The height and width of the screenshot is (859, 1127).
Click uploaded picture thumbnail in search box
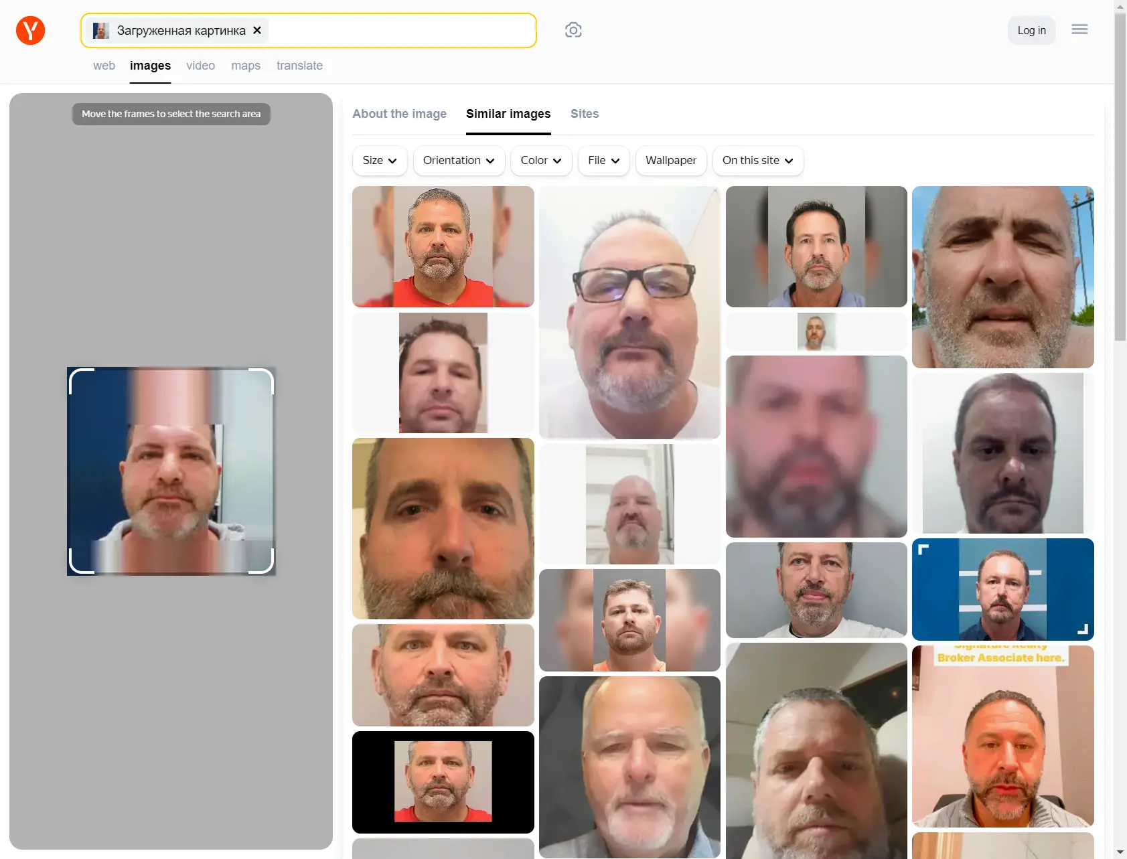click(101, 31)
